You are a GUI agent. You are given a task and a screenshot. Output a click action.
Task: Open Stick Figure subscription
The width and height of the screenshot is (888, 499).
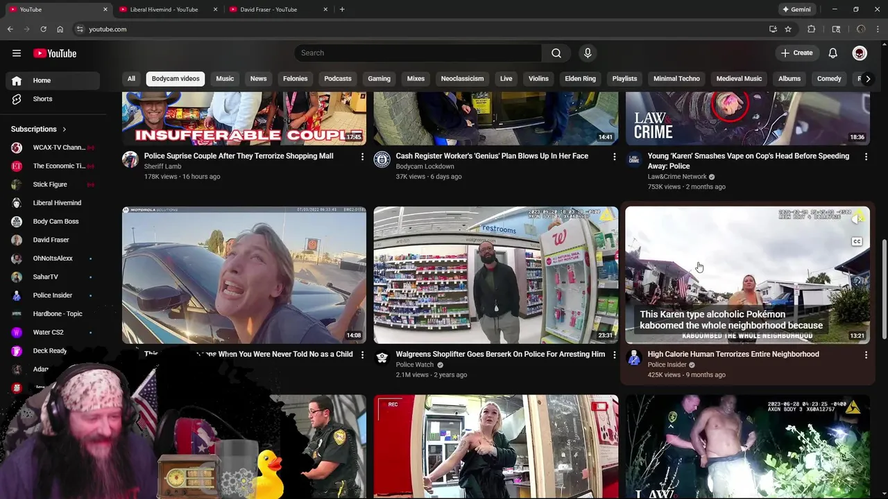tap(53, 184)
